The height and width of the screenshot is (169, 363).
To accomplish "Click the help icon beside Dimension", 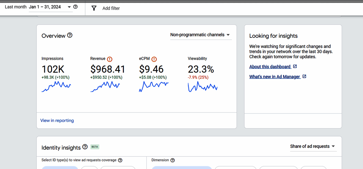I will [x=173, y=160].
